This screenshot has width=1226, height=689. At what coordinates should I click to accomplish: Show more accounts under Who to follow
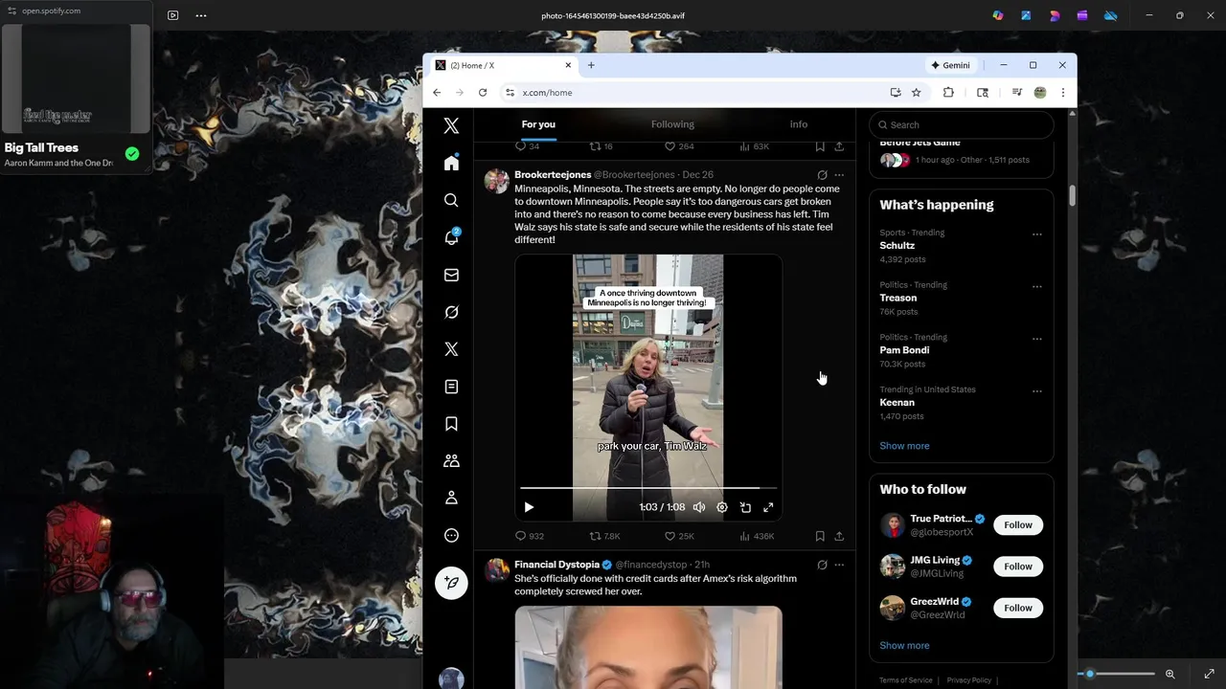(904, 645)
